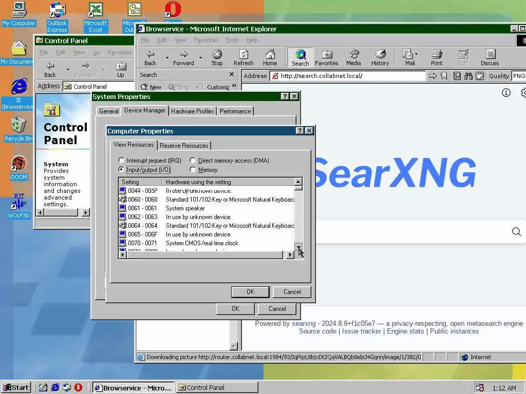This screenshot has height=394, width=526.
Task: Go to Home in IE toolbar
Action: pos(270,57)
